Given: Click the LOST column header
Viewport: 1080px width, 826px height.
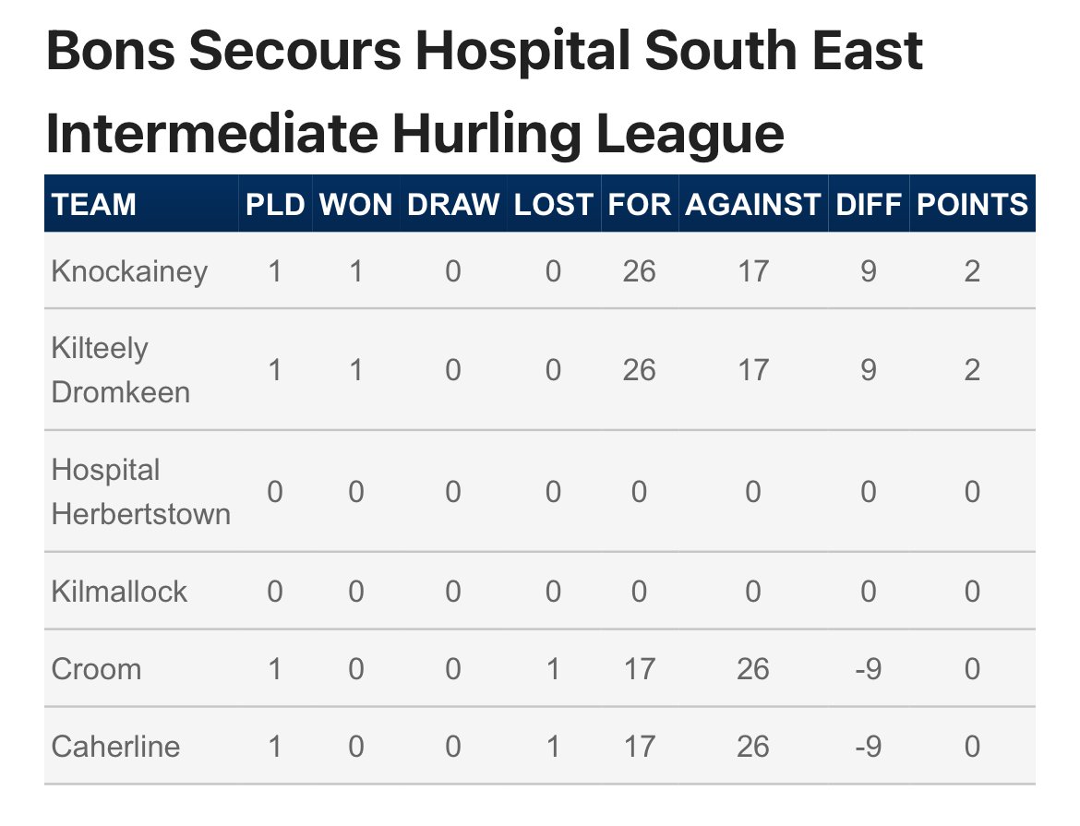Looking at the screenshot, I should tap(553, 205).
